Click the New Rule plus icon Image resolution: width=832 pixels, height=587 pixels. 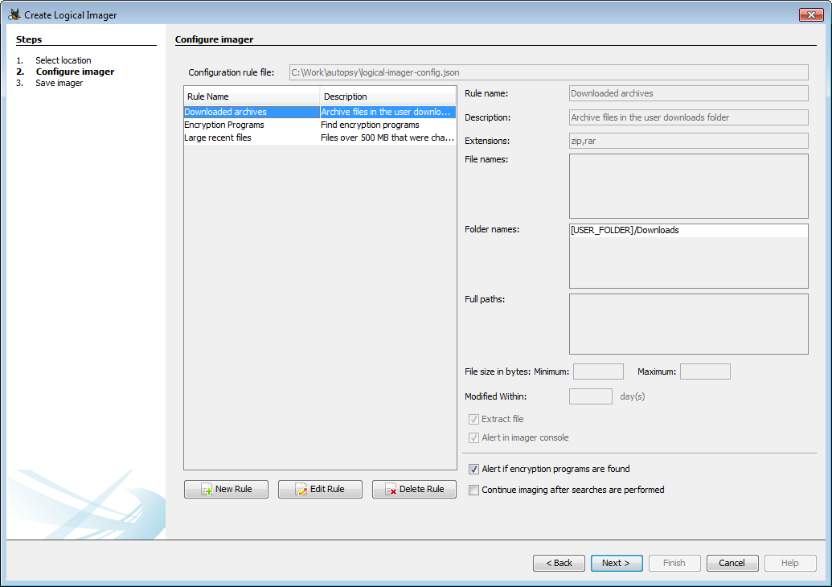207,490
